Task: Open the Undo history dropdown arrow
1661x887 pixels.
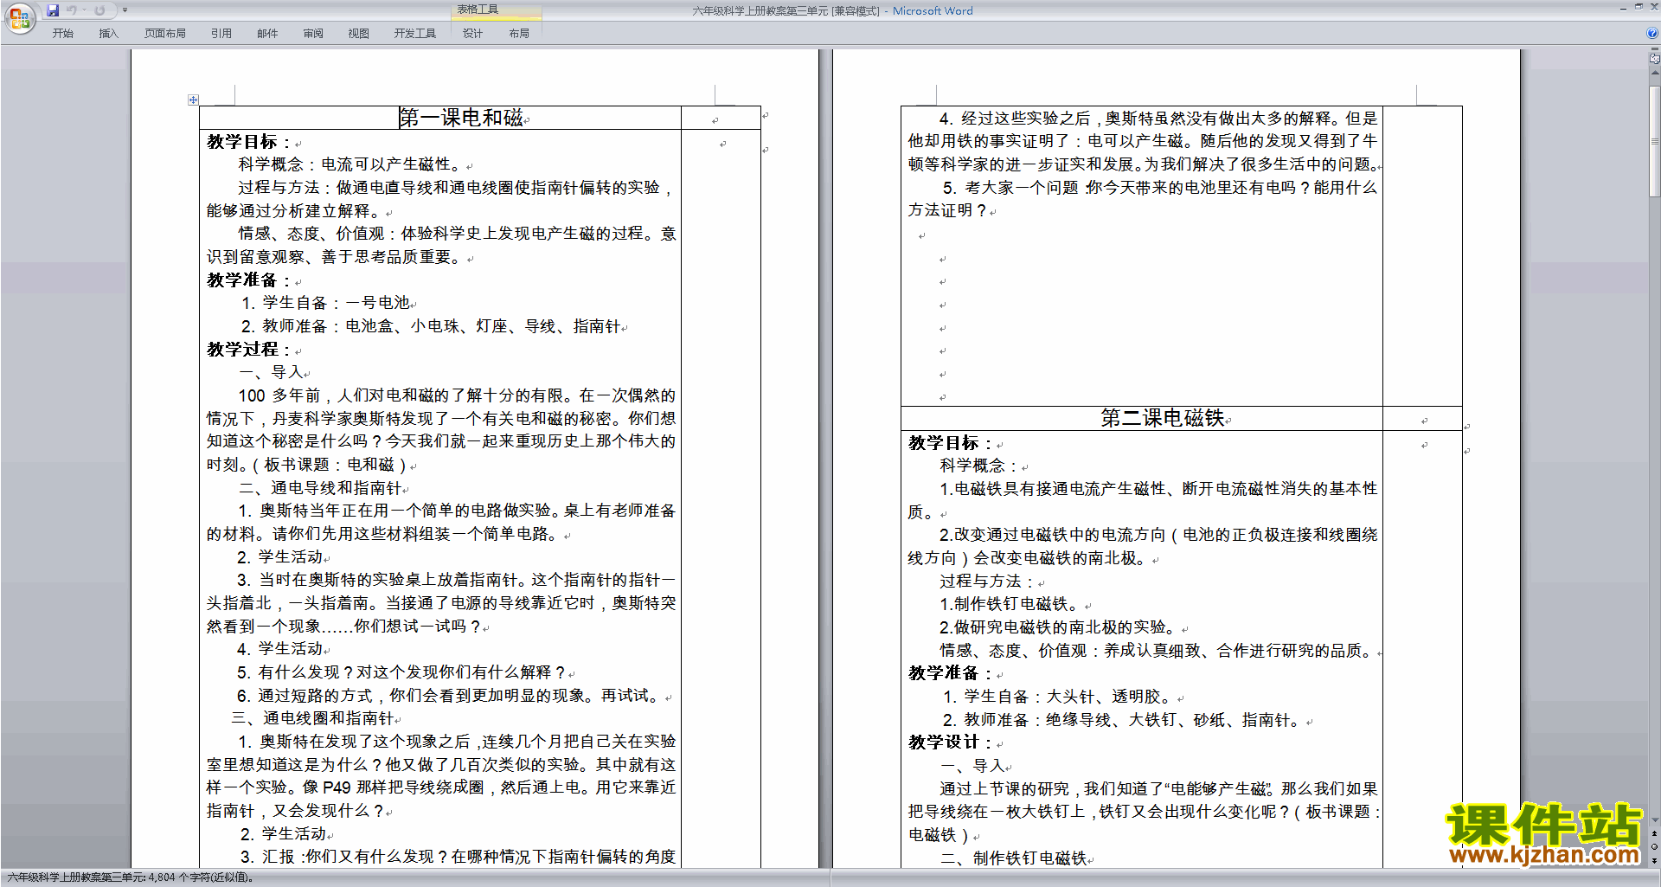Action: [84, 10]
